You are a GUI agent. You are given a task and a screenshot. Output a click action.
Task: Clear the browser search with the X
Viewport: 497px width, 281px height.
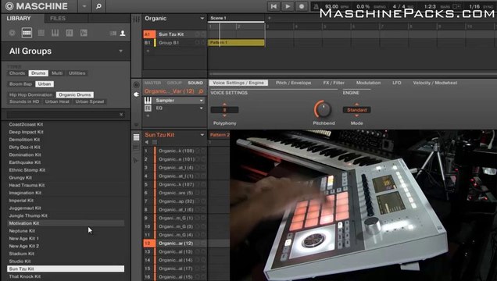tap(121, 115)
